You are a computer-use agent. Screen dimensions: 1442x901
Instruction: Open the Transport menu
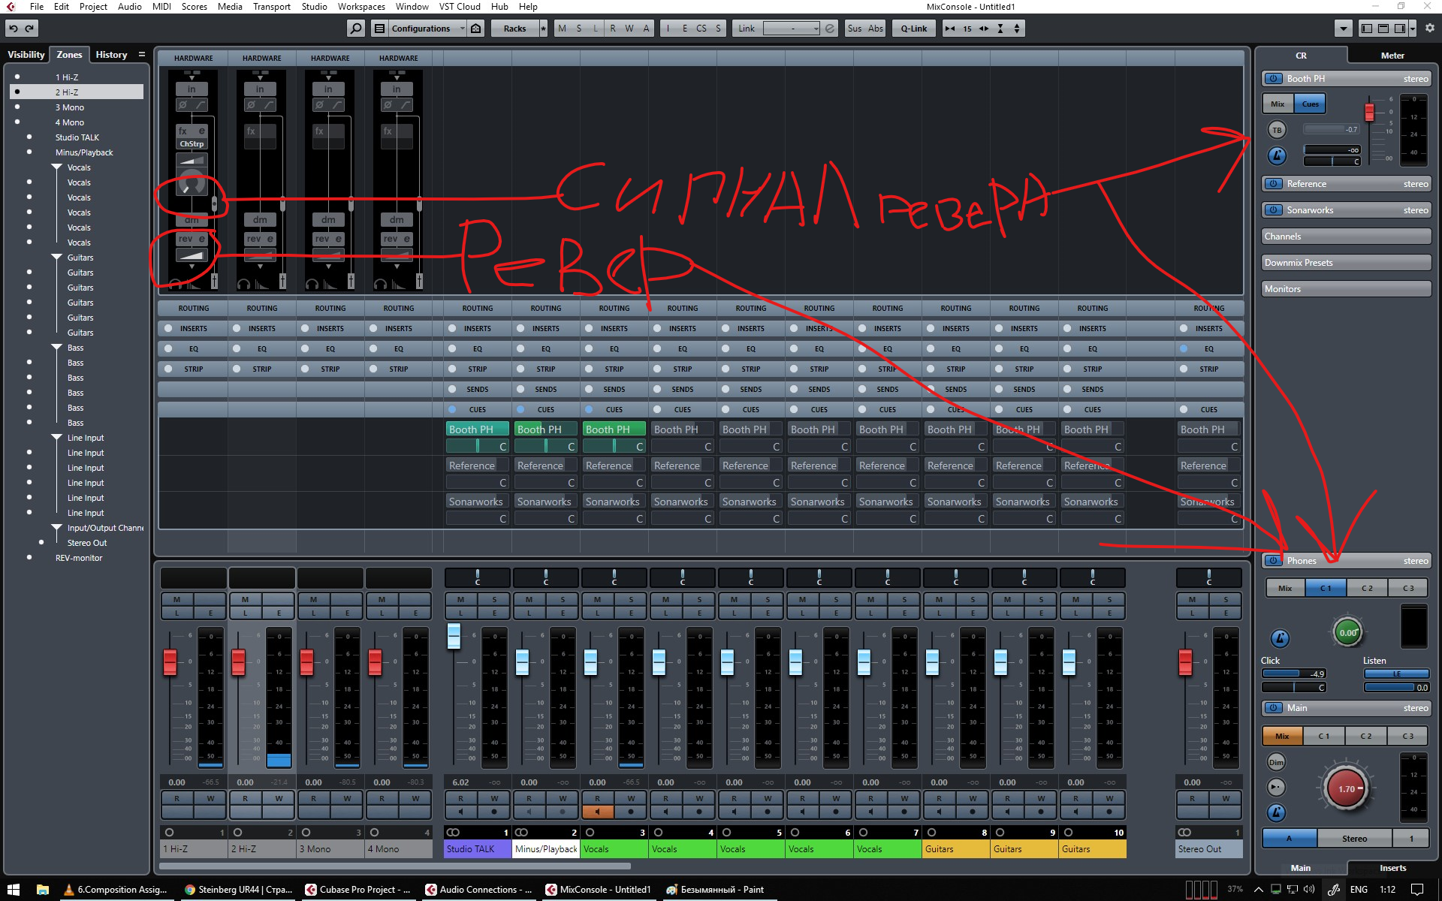point(271,7)
